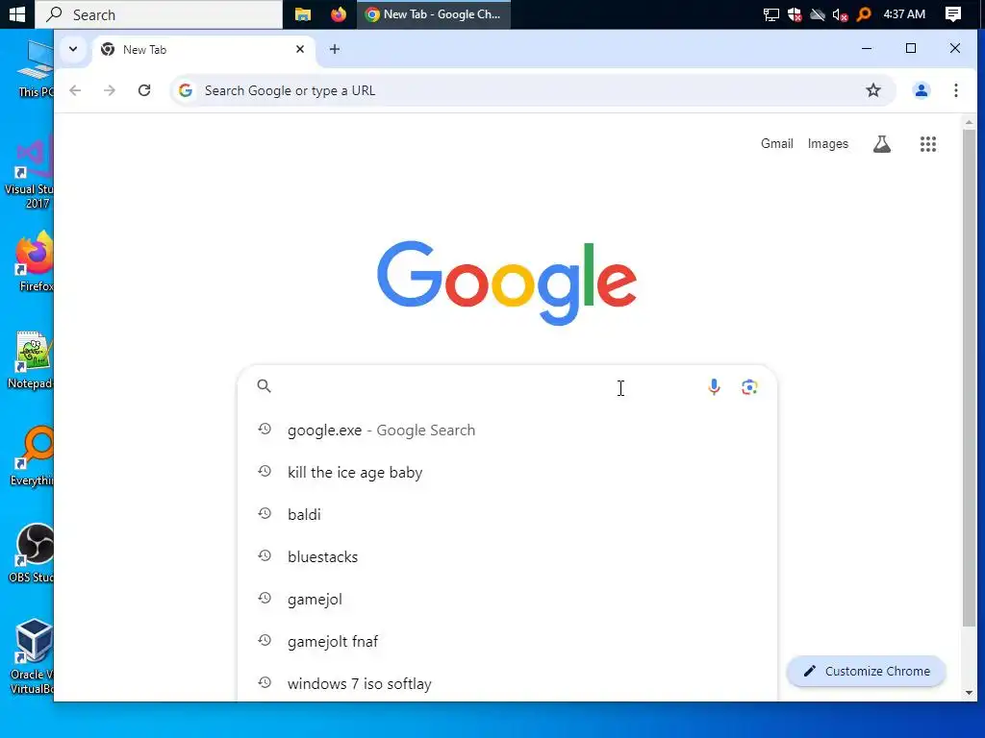Click the Everything search tray icon
The width and height of the screenshot is (985, 738).
pos(864,13)
